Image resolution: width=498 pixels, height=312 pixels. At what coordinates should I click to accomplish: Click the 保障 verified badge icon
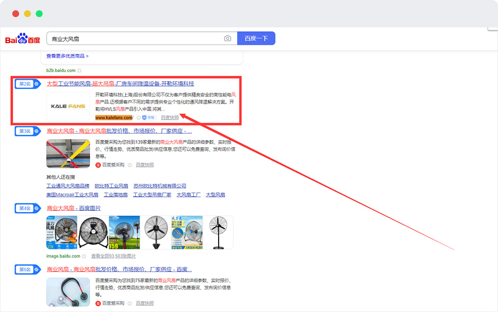(x=149, y=117)
